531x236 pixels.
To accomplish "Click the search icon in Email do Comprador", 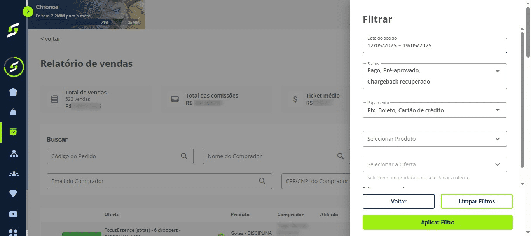I will pos(262,181).
